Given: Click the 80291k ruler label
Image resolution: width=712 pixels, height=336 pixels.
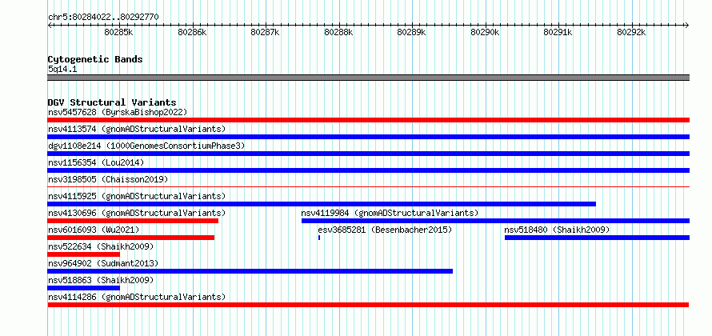Looking at the screenshot, I should 558,32.
